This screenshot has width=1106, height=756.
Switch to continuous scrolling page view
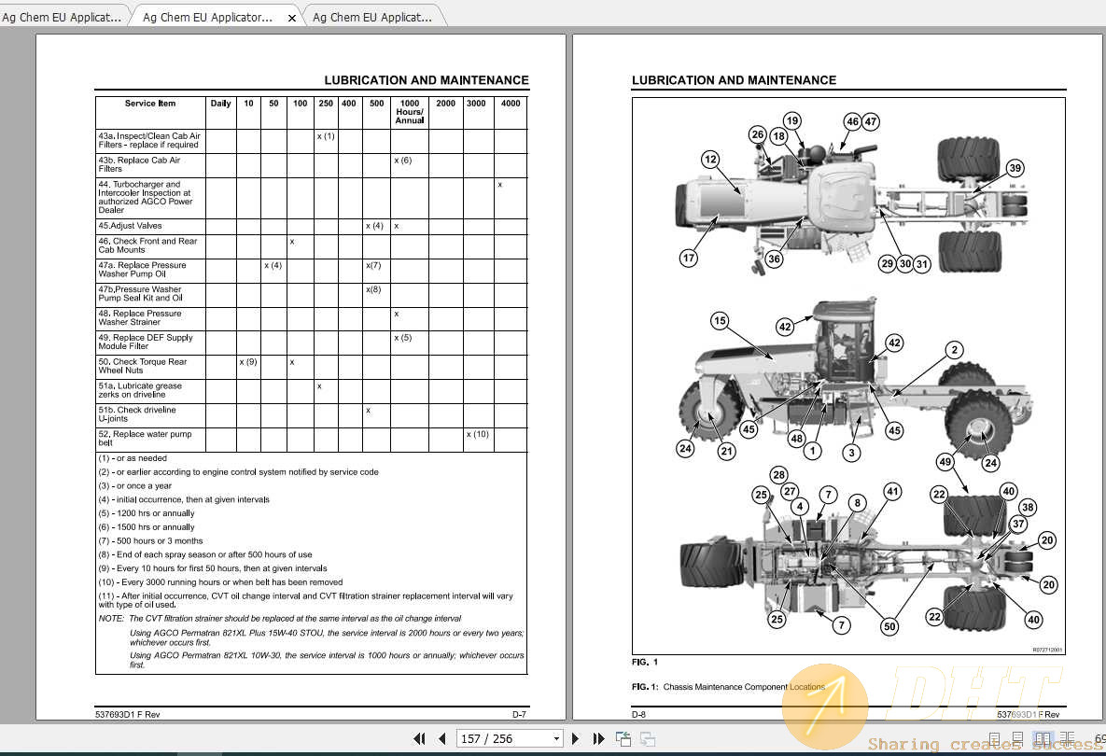click(x=1017, y=739)
